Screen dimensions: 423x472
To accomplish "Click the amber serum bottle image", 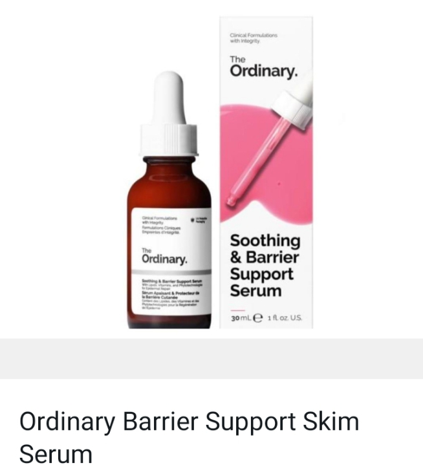I will point(169,200).
